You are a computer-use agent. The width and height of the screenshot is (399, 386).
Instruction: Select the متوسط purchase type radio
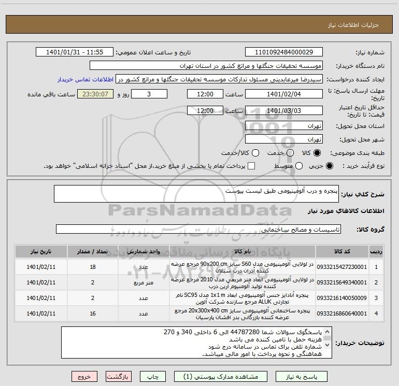click(299, 166)
